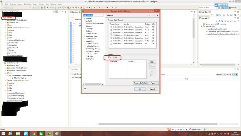The width and height of the screenshot is (241, 136).
Task: Toggle Link with Editor in Package Explorer
Action: pyautogui.click(x=56, y=12)
